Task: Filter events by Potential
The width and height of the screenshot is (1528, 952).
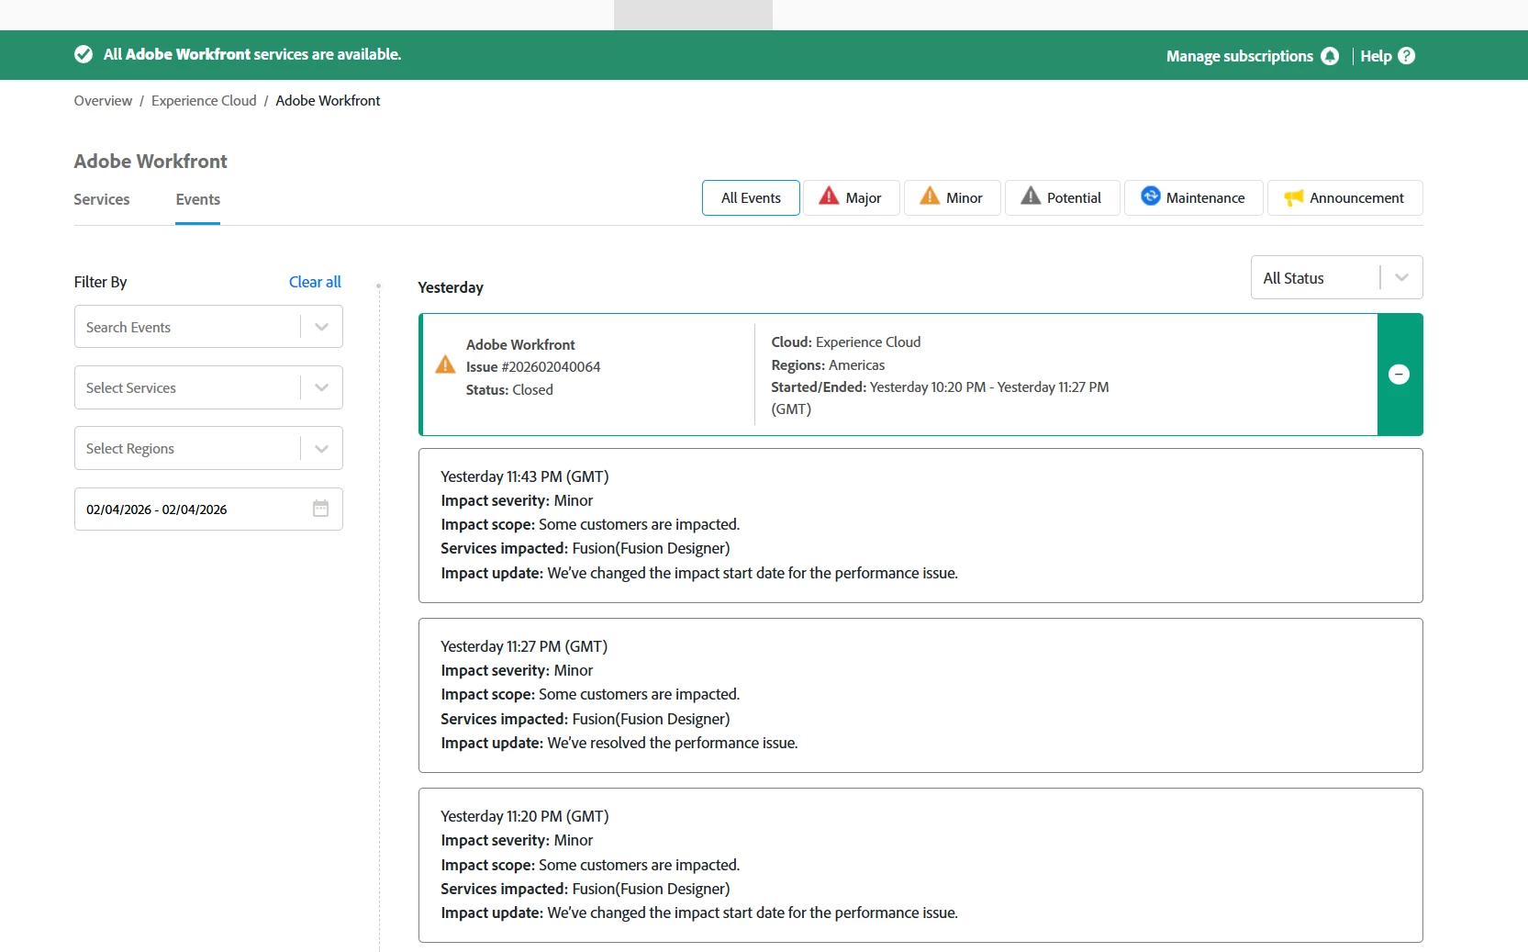Action: pos(1063,197)
